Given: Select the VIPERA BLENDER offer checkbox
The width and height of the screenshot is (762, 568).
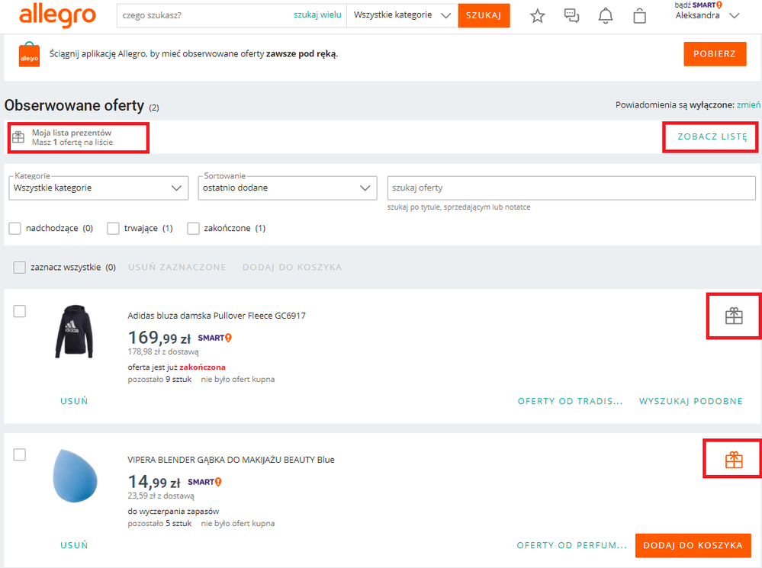Looking at the screenshot, I should click(x=19, y=455).
